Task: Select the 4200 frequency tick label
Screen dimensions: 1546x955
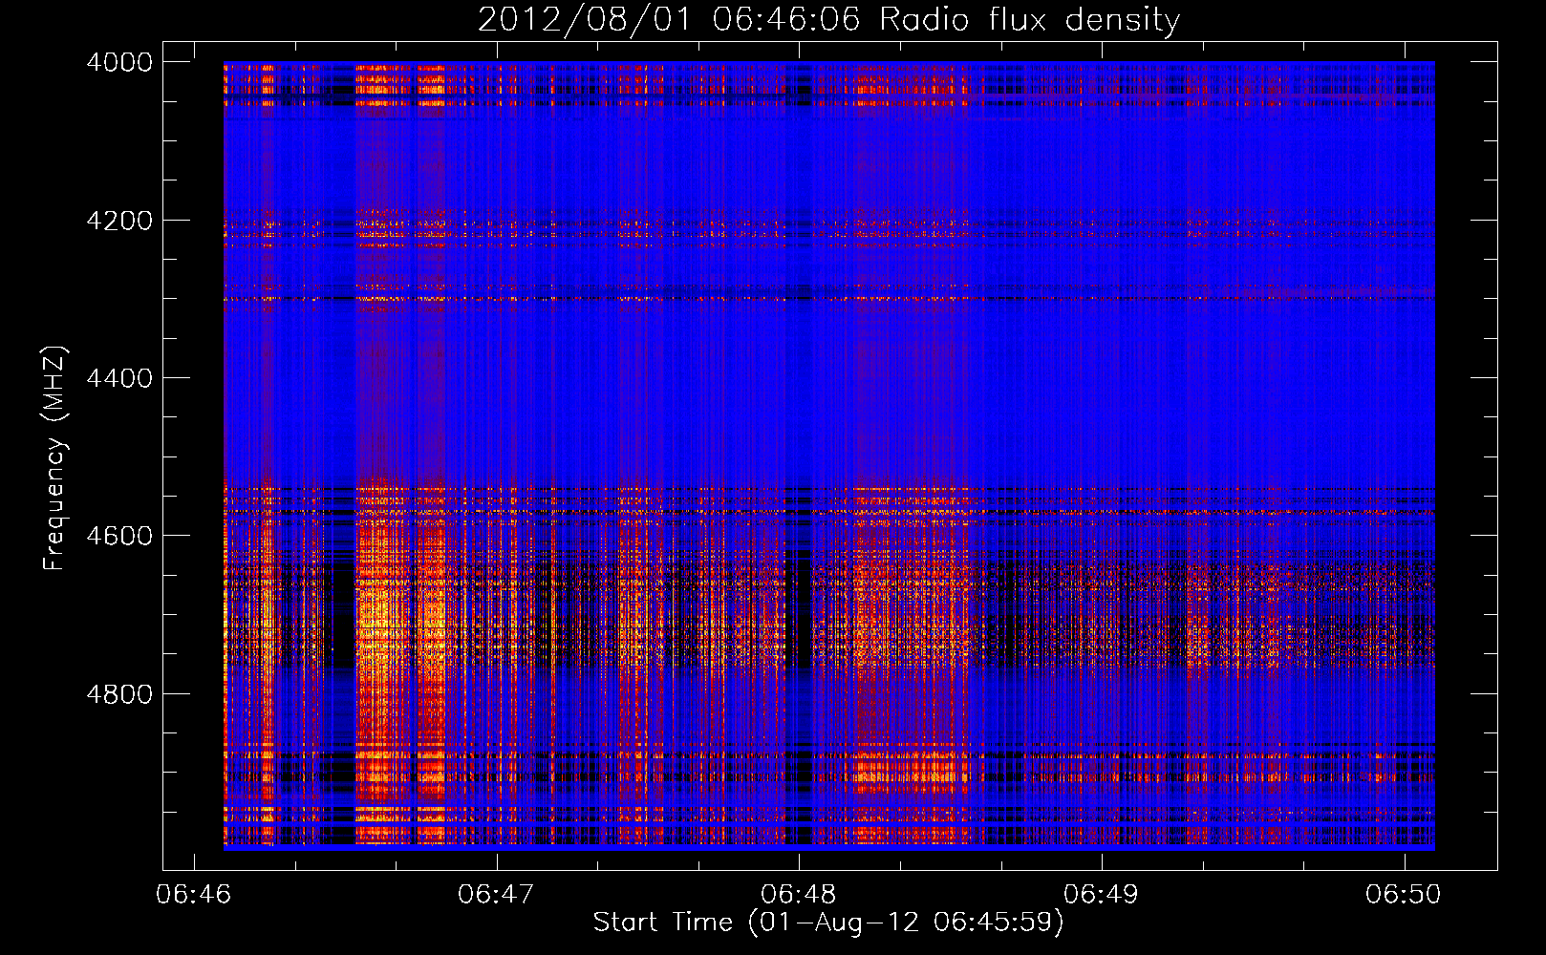Action: point(119,221)
